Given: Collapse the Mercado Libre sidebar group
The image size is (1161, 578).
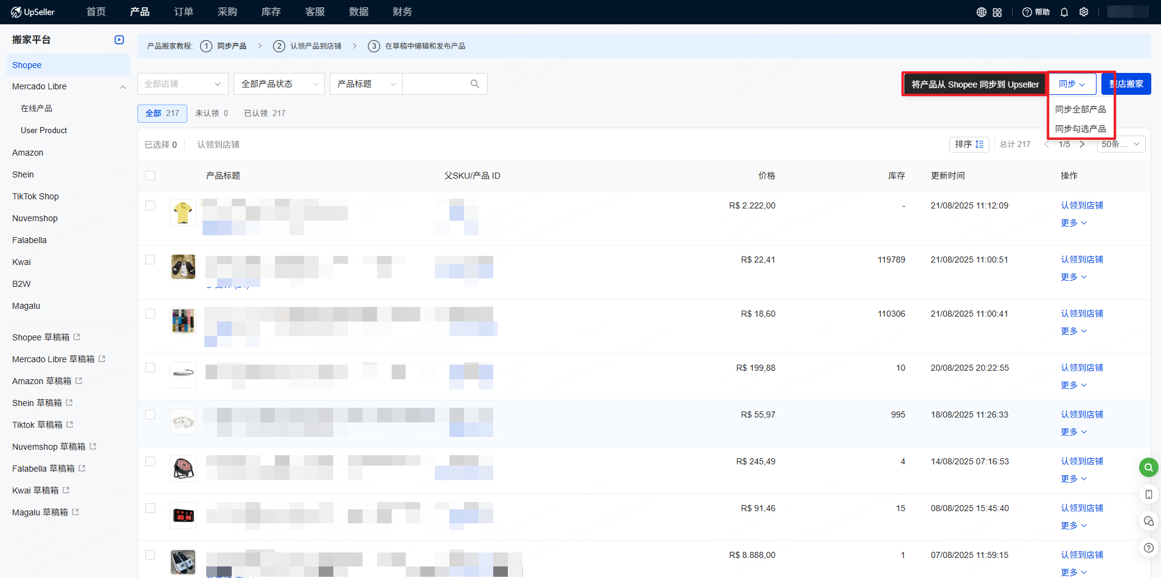Looking at the screenshot, I should tap(123, 87).
